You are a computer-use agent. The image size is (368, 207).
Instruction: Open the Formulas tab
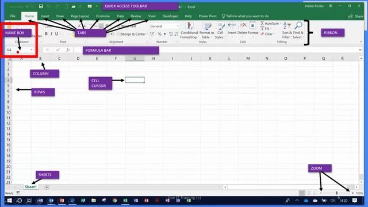click(103, 16)
